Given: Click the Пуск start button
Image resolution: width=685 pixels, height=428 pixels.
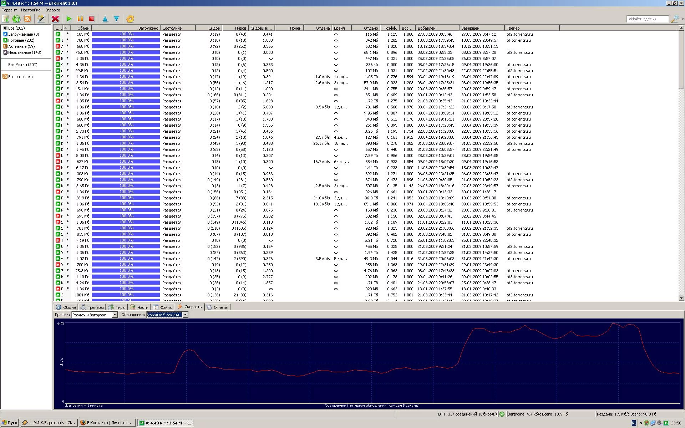Looking at the screenshot, I should pos(10,423).
